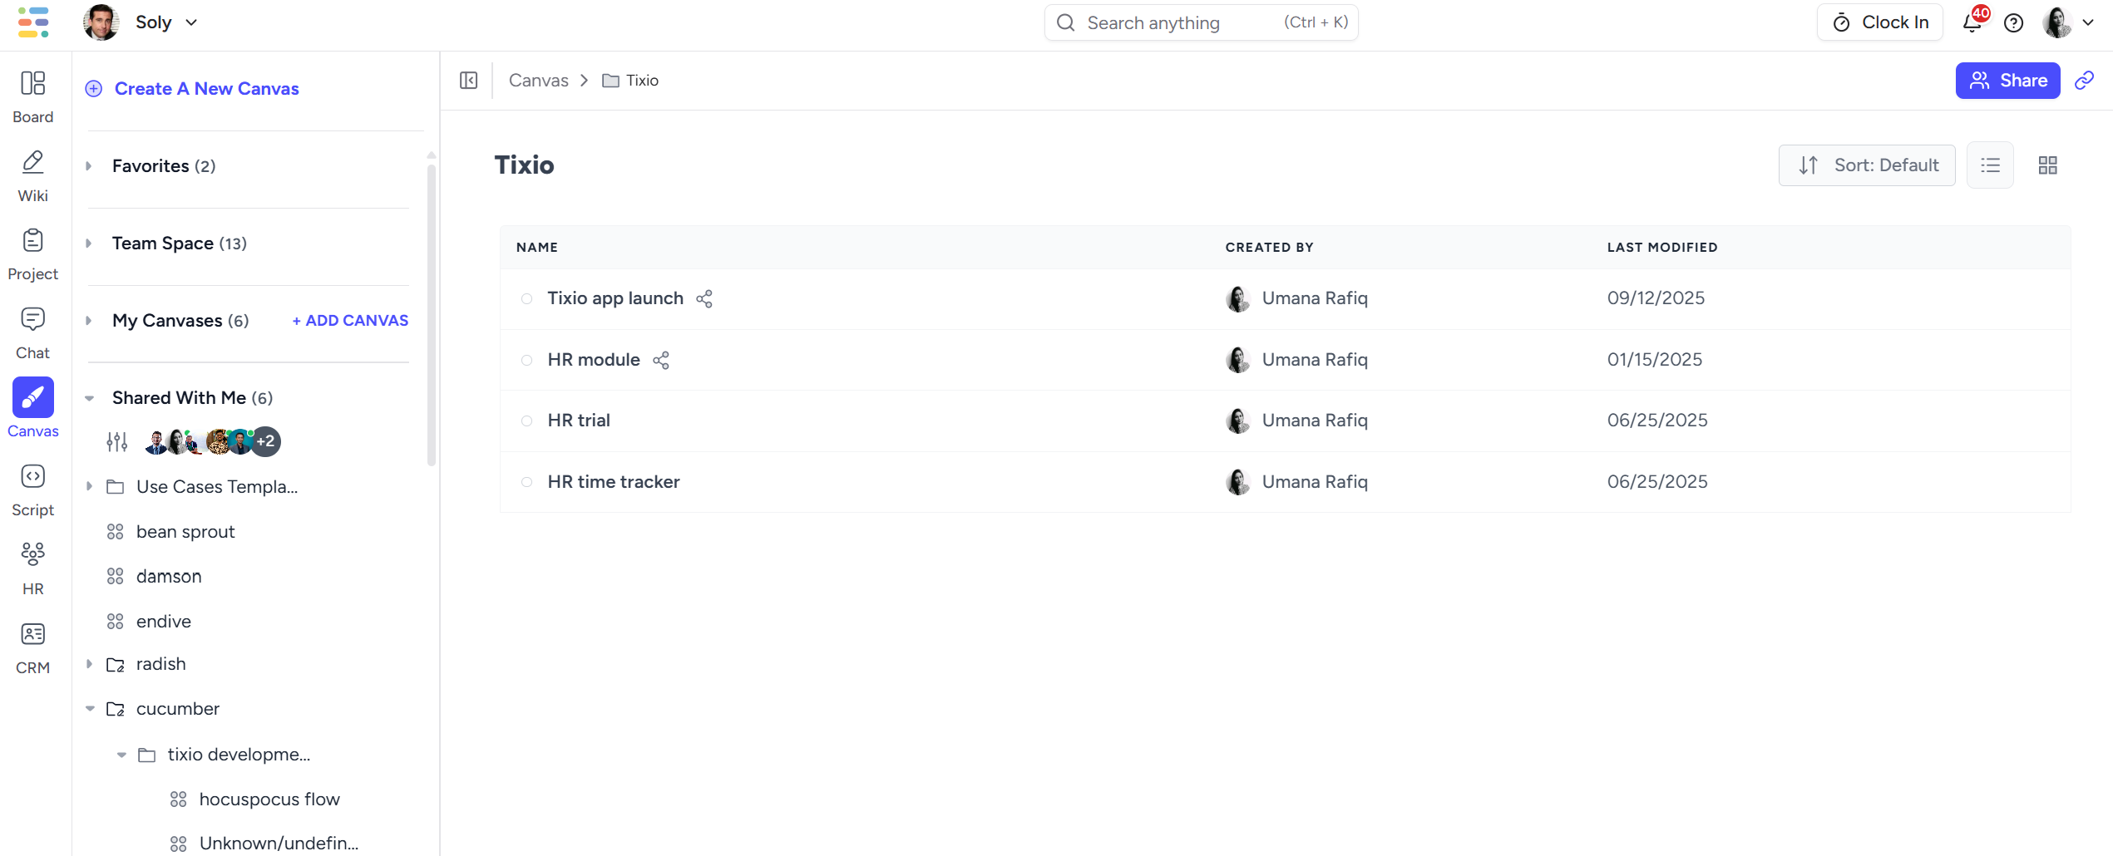Collapse the cucumber folder
The width and height of the screenshot is (2113, 856).
tap(89, 709)
